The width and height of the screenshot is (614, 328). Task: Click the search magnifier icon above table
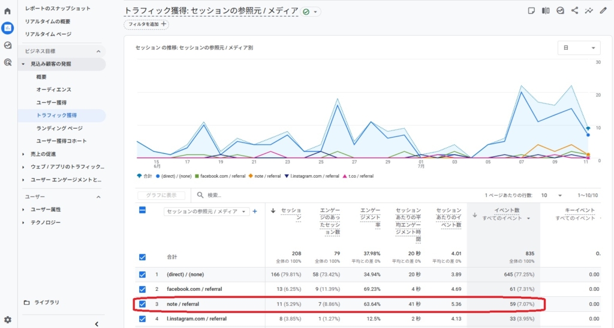coord(200,195)
